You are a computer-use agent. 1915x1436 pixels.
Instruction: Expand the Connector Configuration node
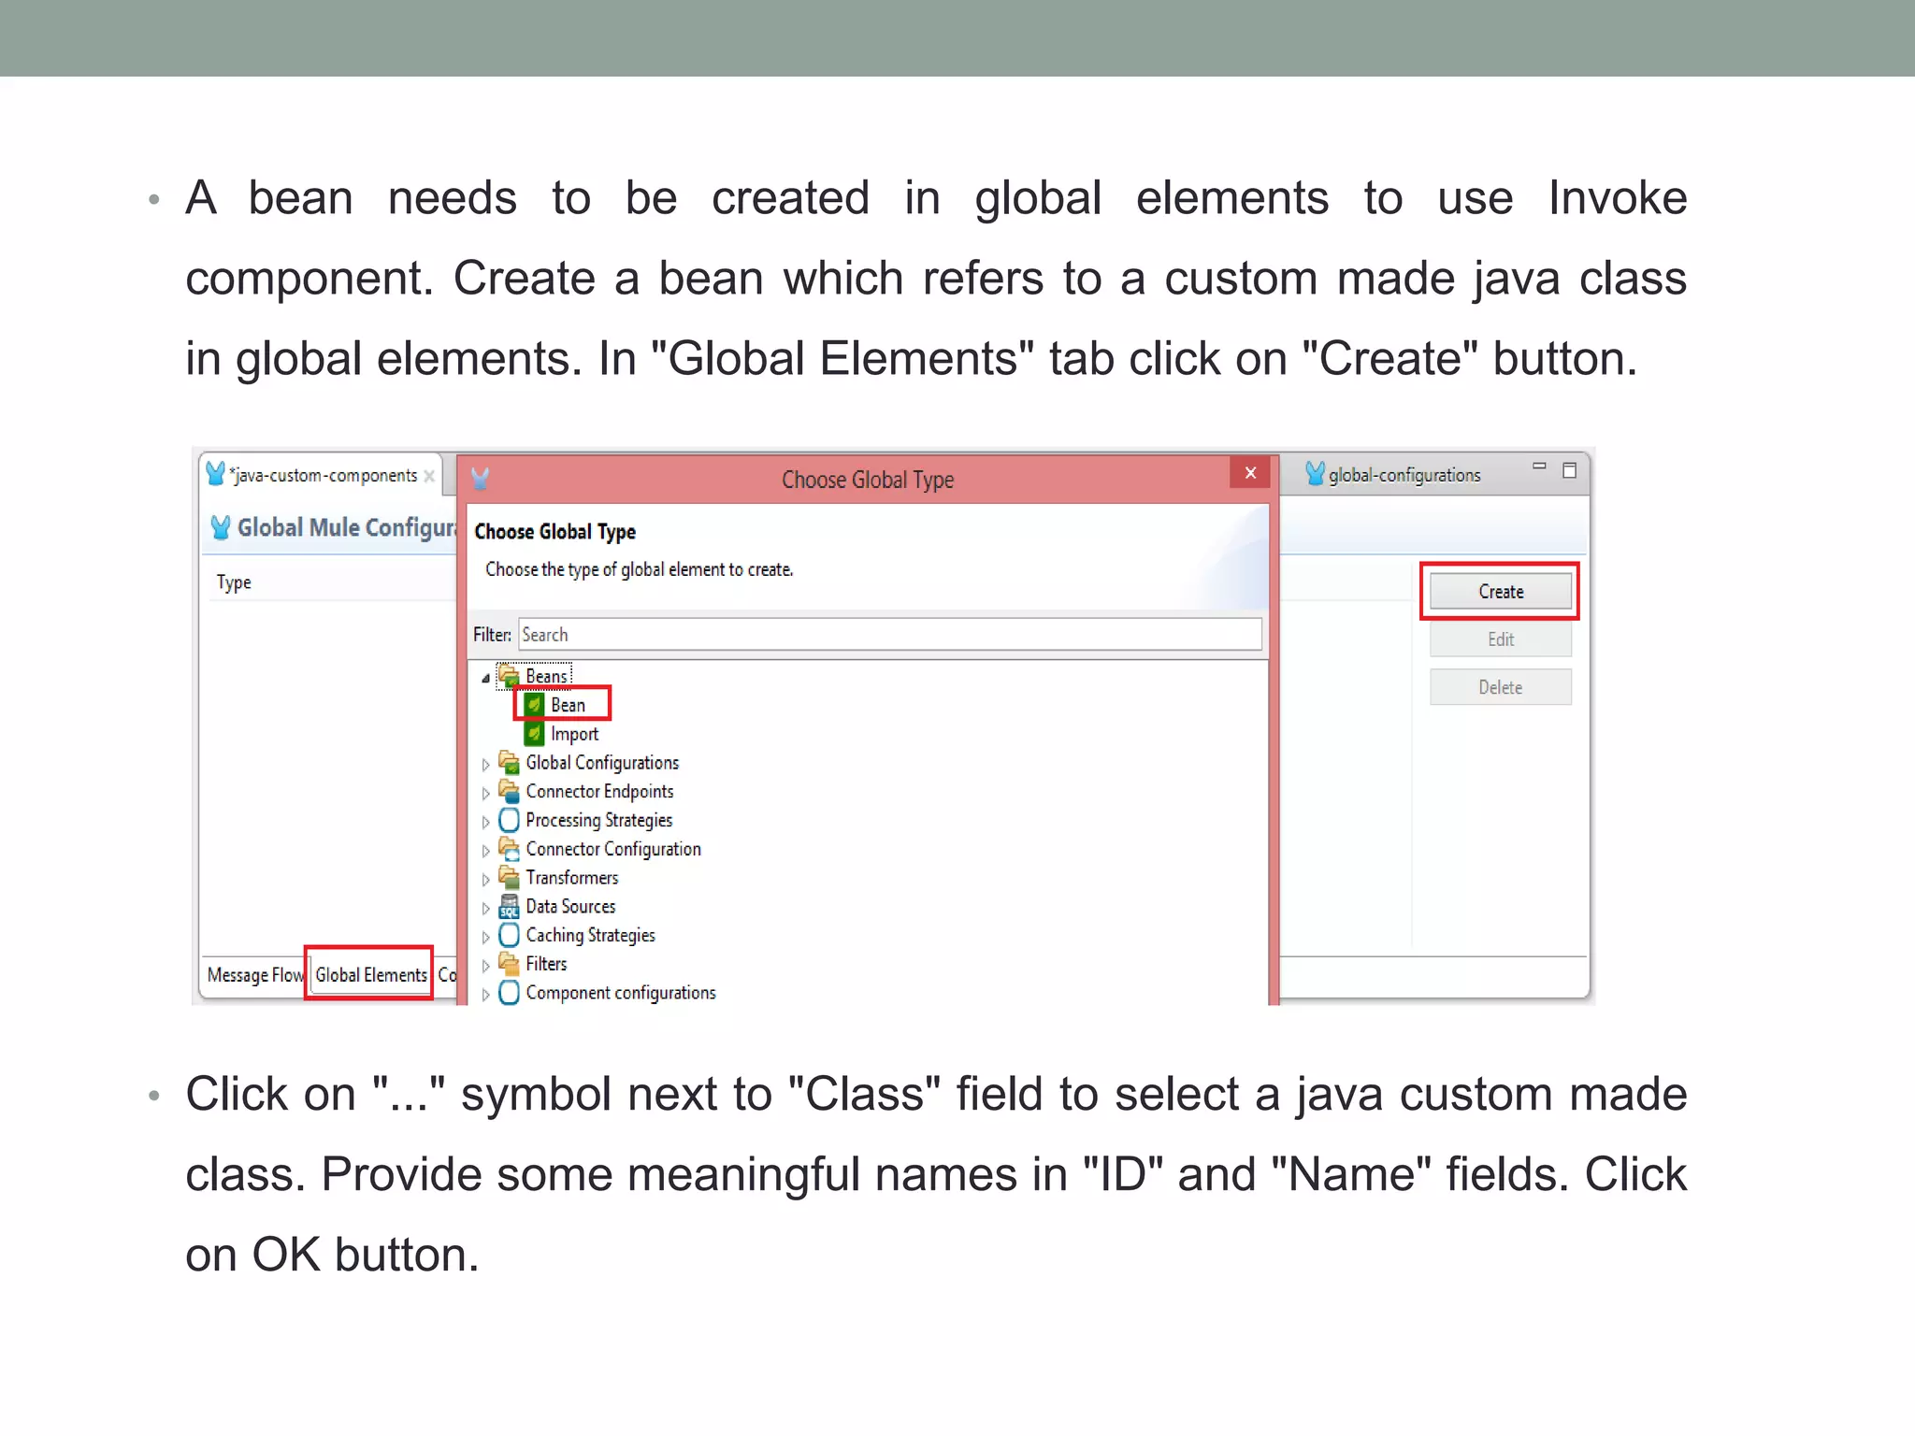point(485,852)
